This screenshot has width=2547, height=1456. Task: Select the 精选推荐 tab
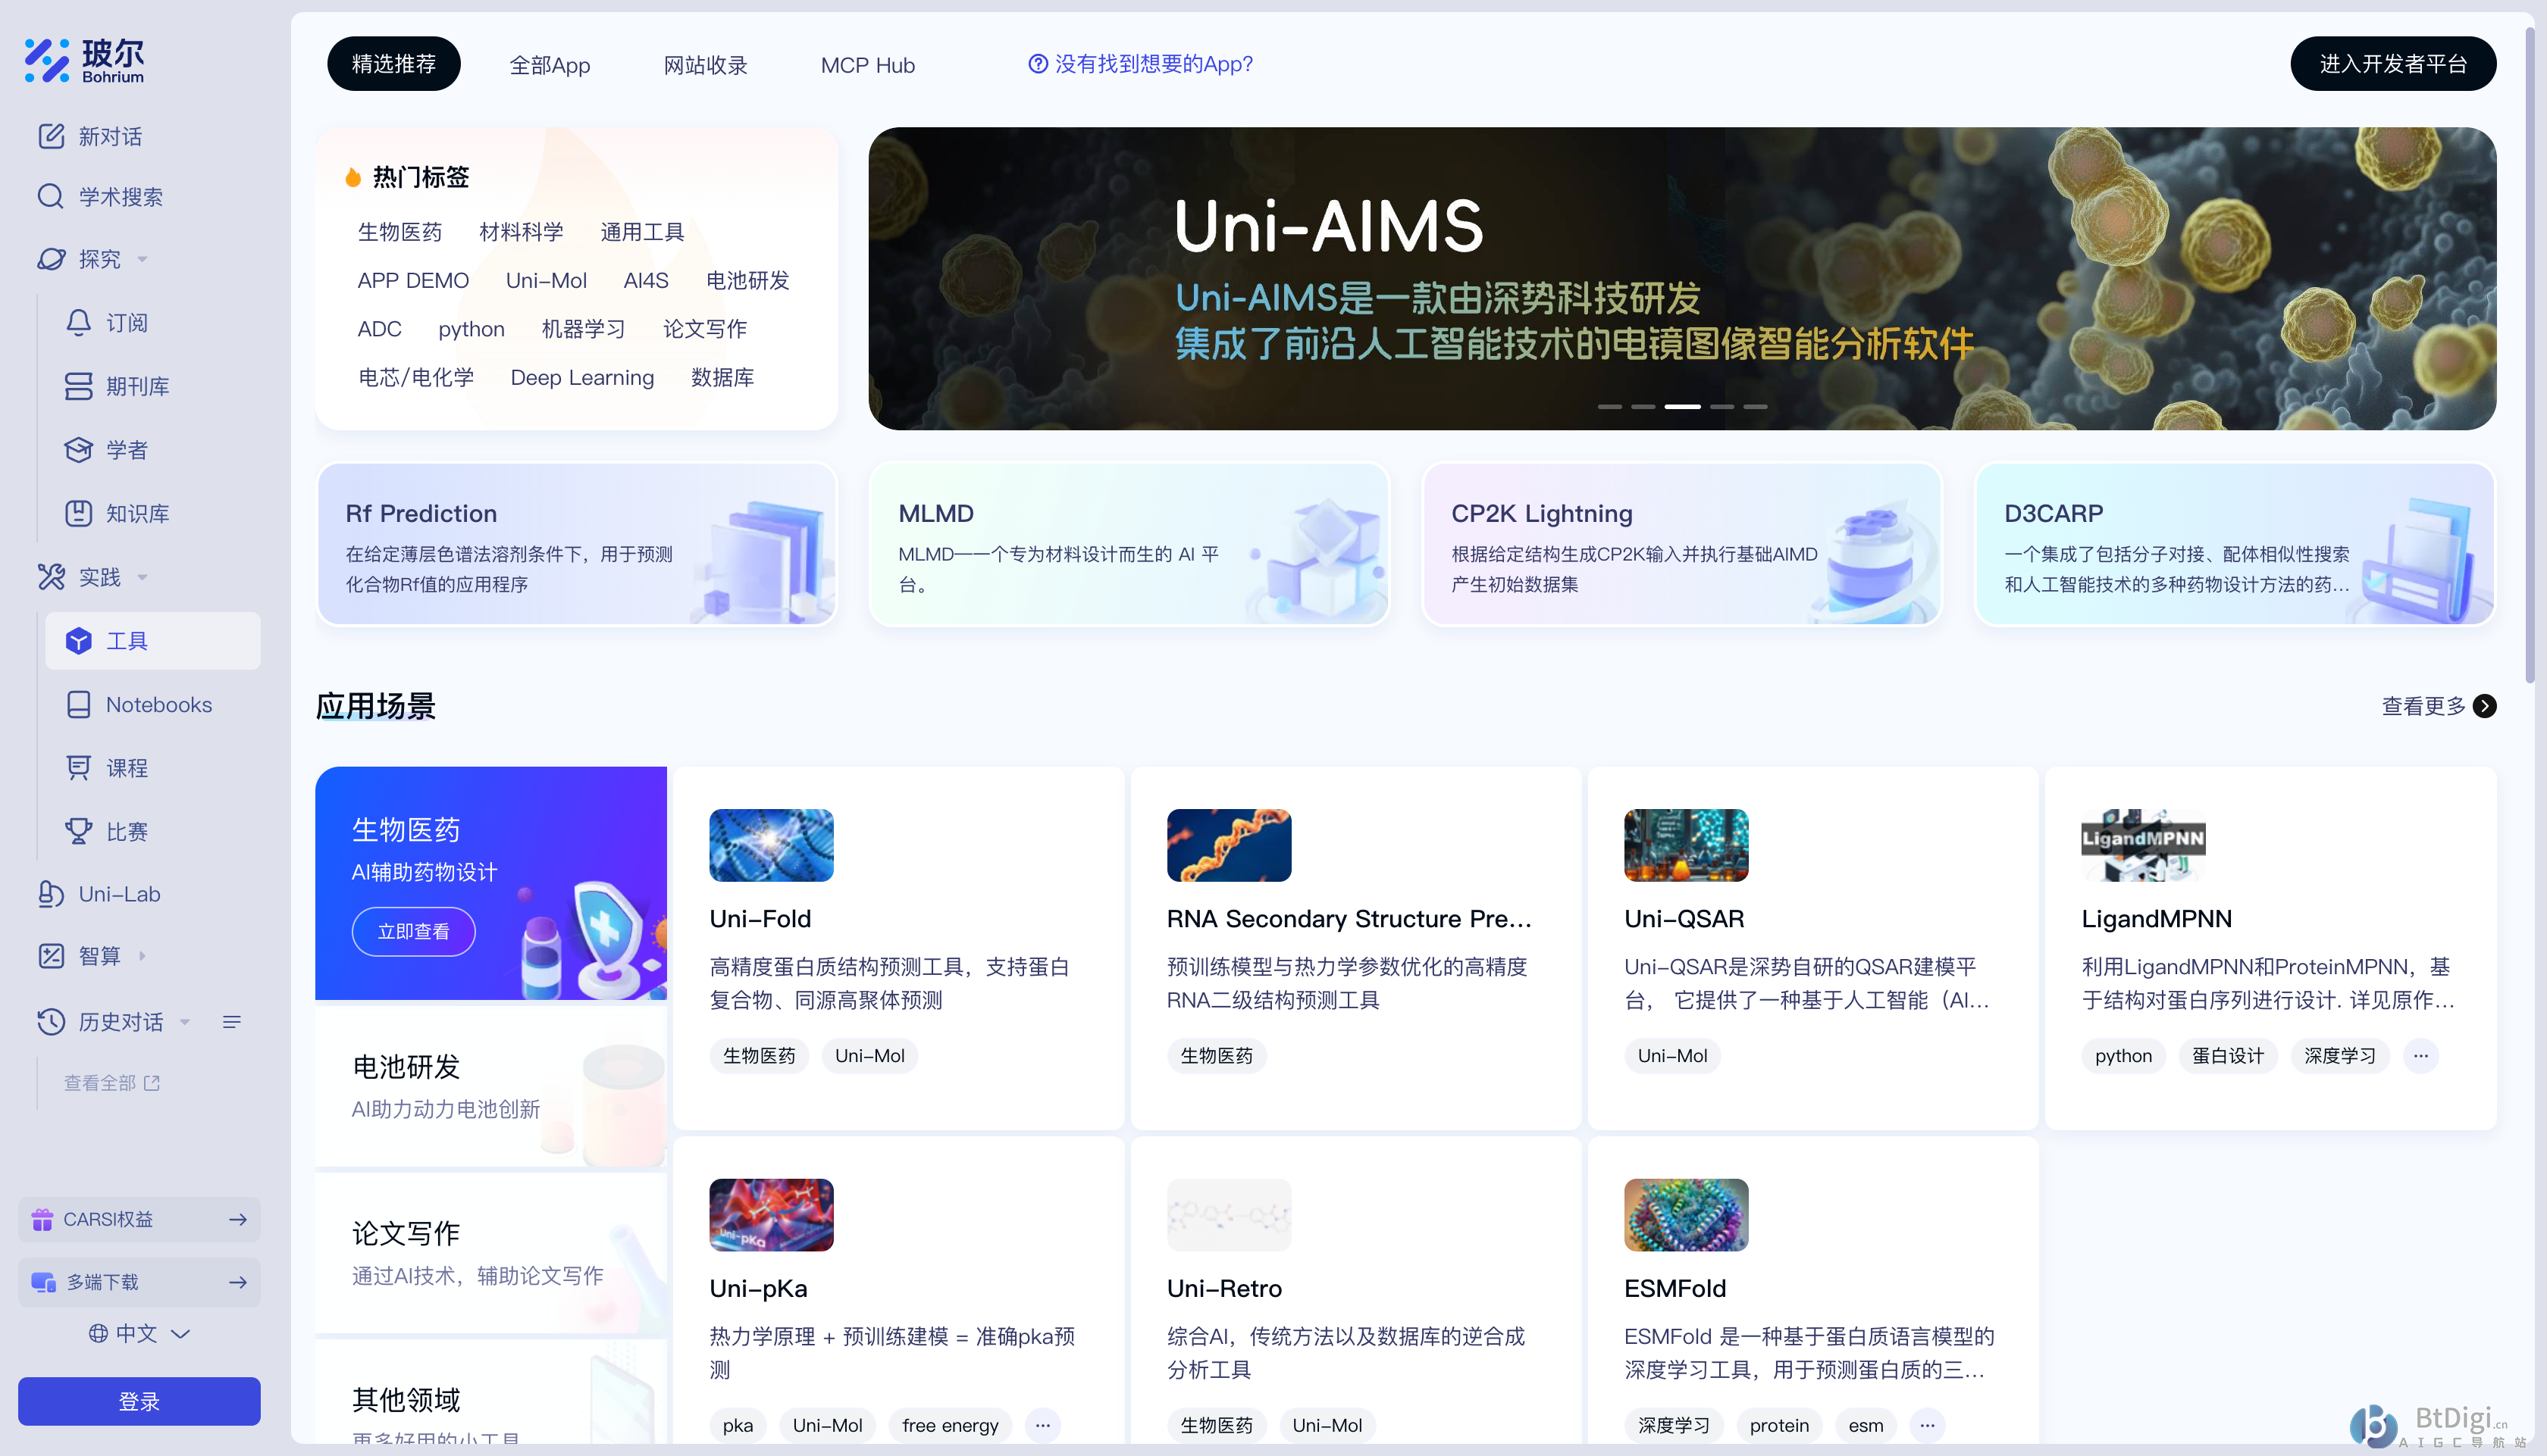coord(394,64)
